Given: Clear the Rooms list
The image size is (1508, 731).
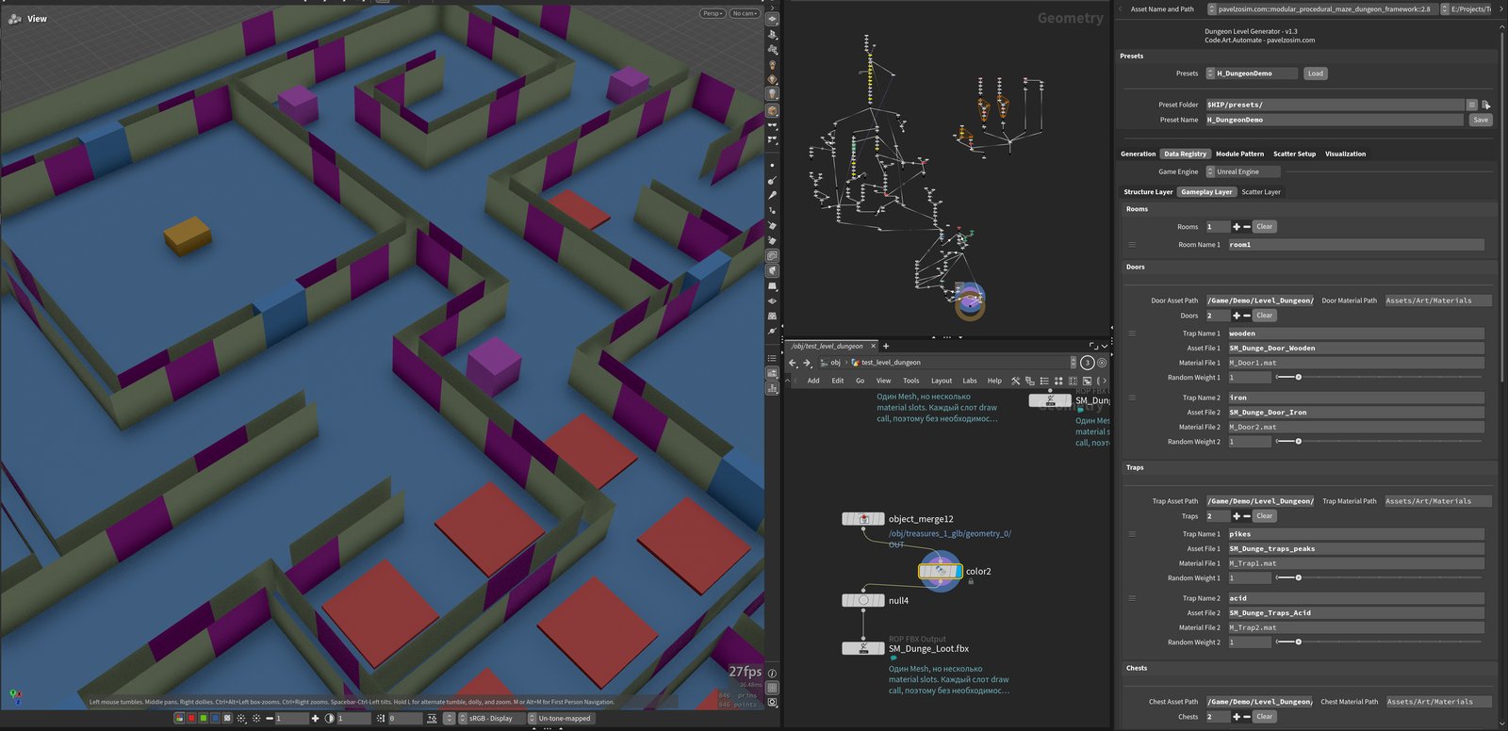Looking at the screenshot, I should click(x=1264, y=226).
